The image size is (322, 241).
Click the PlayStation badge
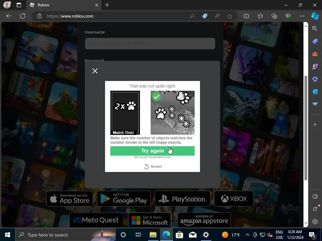tap(182, 199)
